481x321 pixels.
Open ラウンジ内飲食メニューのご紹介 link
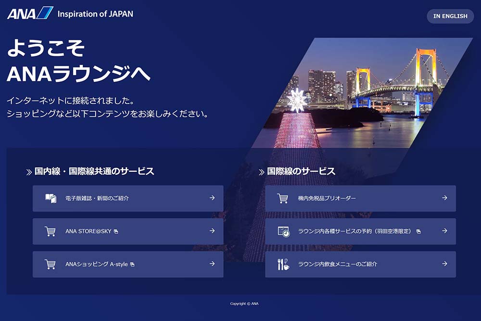pyautogui.click(x=360, y=264)
